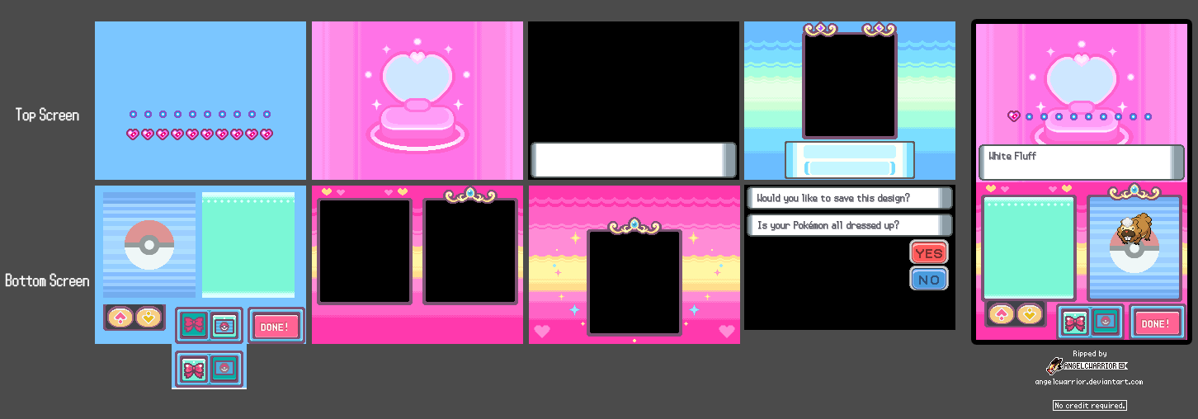
Task: Click the "Ripped by" credit text
Action: [x=1090, y=354]
